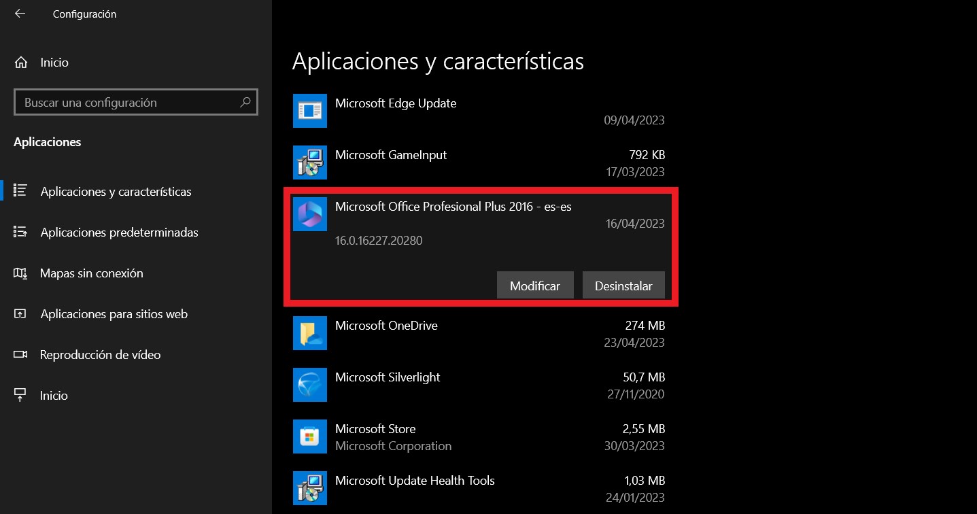The width and height of the screenshot is (977, 514).
Task: Select Microsoft Update Health Tools entry name
Action: coord(415,481)
